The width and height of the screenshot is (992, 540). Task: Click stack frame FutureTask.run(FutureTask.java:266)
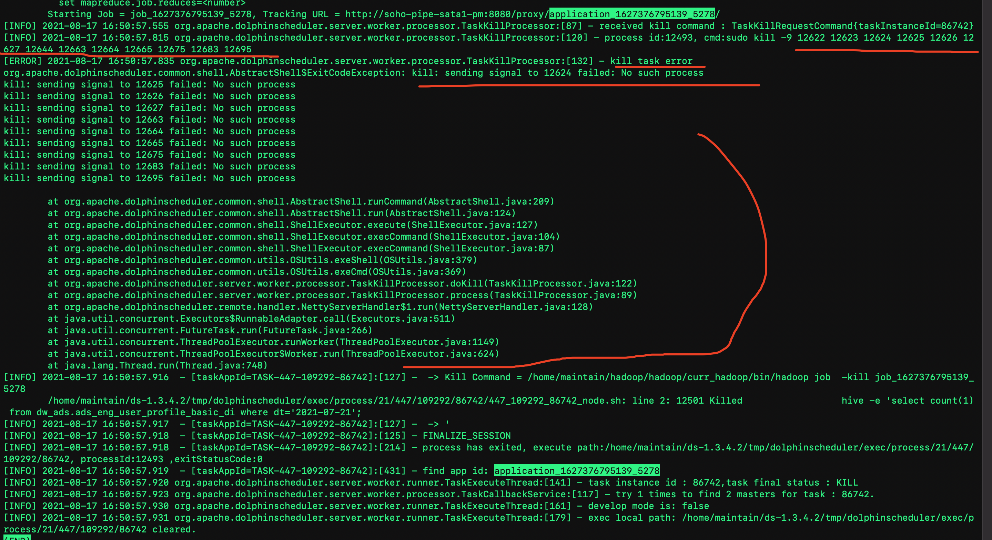point(210,330)
